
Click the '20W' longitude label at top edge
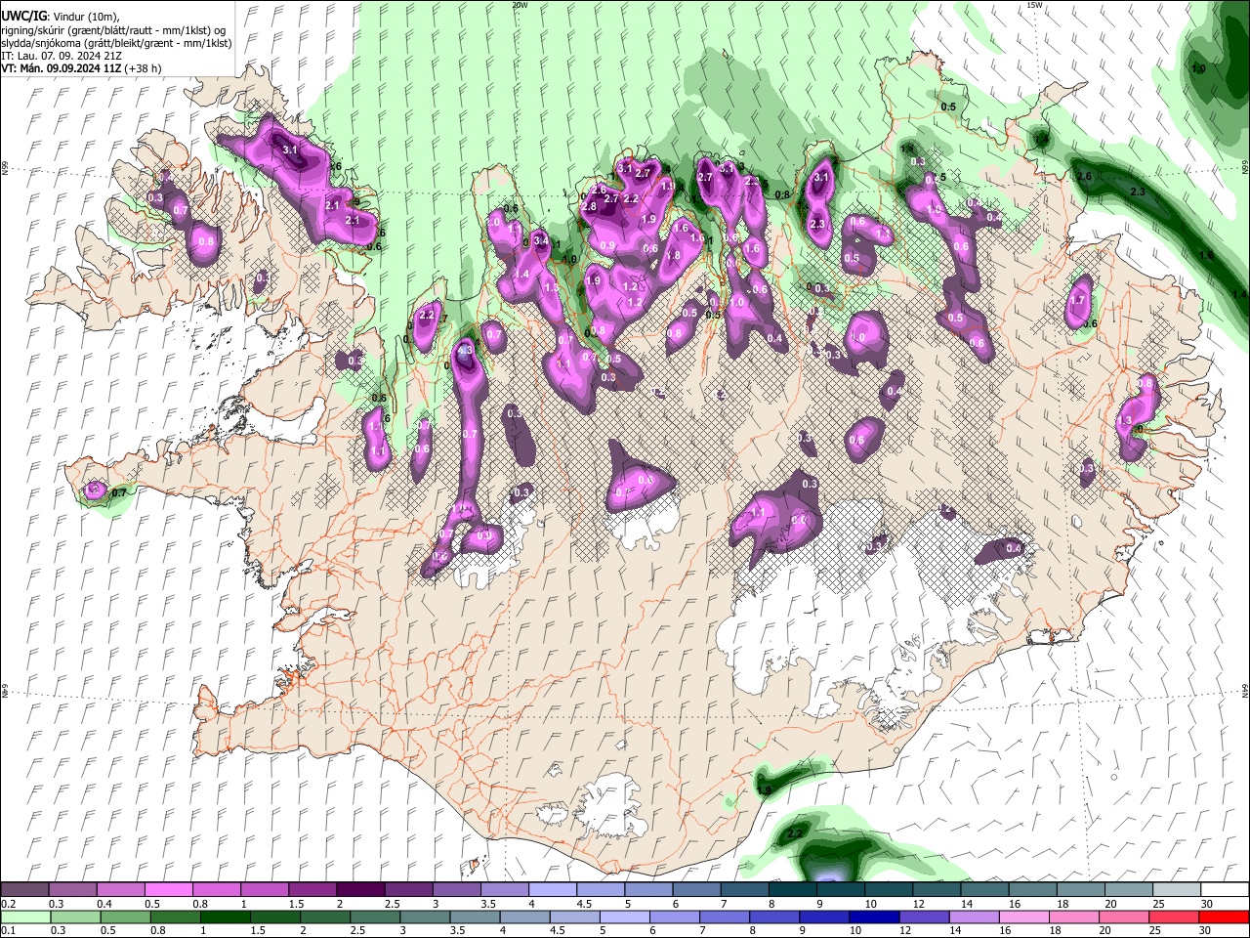point(520,5)
